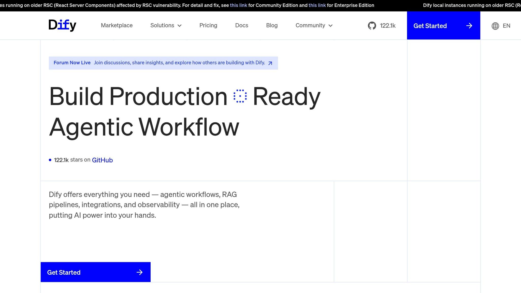The width and height of the screenshot is (521, 293).
Task: Click the Dify logo
Action: 62,25
